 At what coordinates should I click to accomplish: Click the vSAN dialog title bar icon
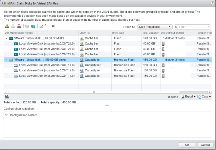[4, 3]
